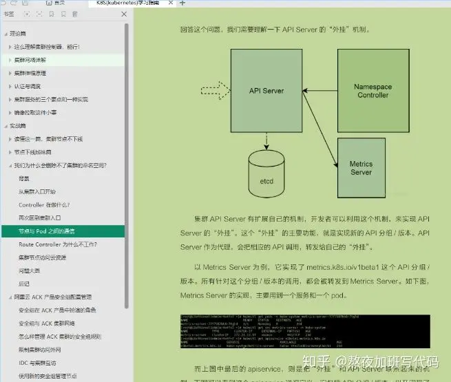Expand the 节点下线姊妹篇 arrow

click(10, 152)
